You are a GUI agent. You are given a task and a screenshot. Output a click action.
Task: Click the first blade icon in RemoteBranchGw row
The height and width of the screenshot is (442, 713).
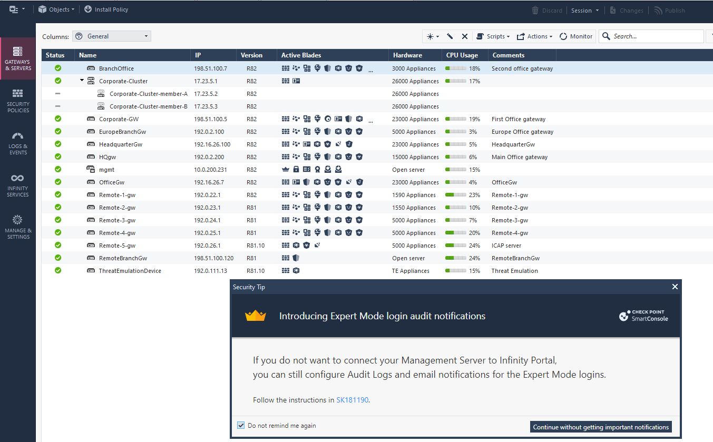coord(286,258)
